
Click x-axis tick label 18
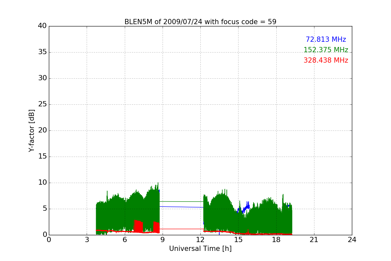(x=276, y=240)
